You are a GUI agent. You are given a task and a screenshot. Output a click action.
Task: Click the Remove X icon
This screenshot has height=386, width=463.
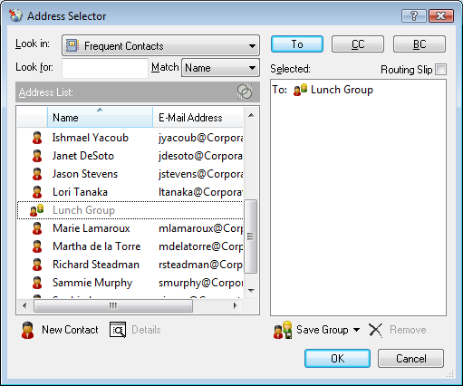[376, 330]
